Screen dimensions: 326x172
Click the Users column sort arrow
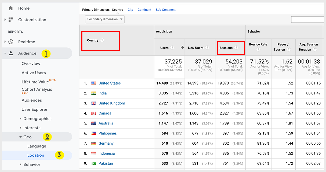pyautogui.click(x=182, y=47)
